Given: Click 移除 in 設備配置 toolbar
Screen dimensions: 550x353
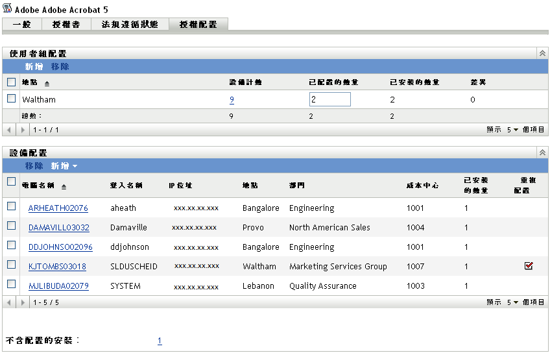Looking at the screenshot, I should pyautogui.click(x=34, y=165).
